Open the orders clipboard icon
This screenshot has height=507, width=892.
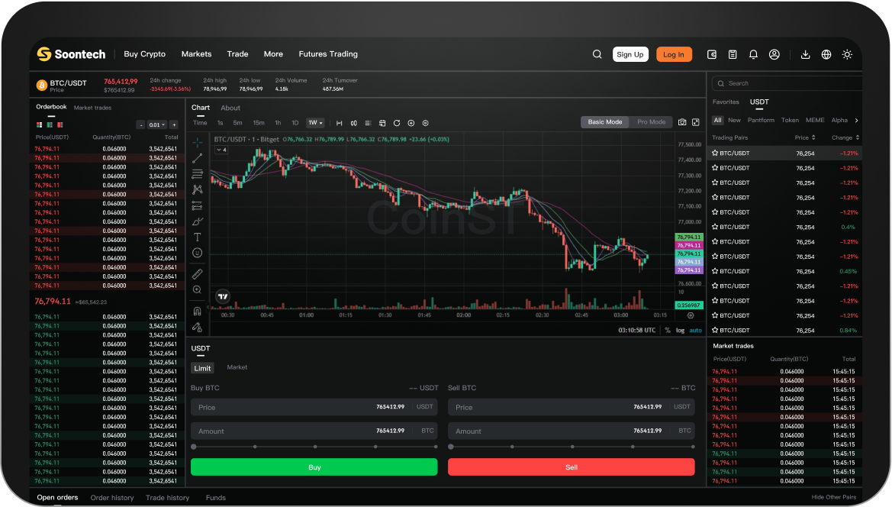click(x=733, y=54)
